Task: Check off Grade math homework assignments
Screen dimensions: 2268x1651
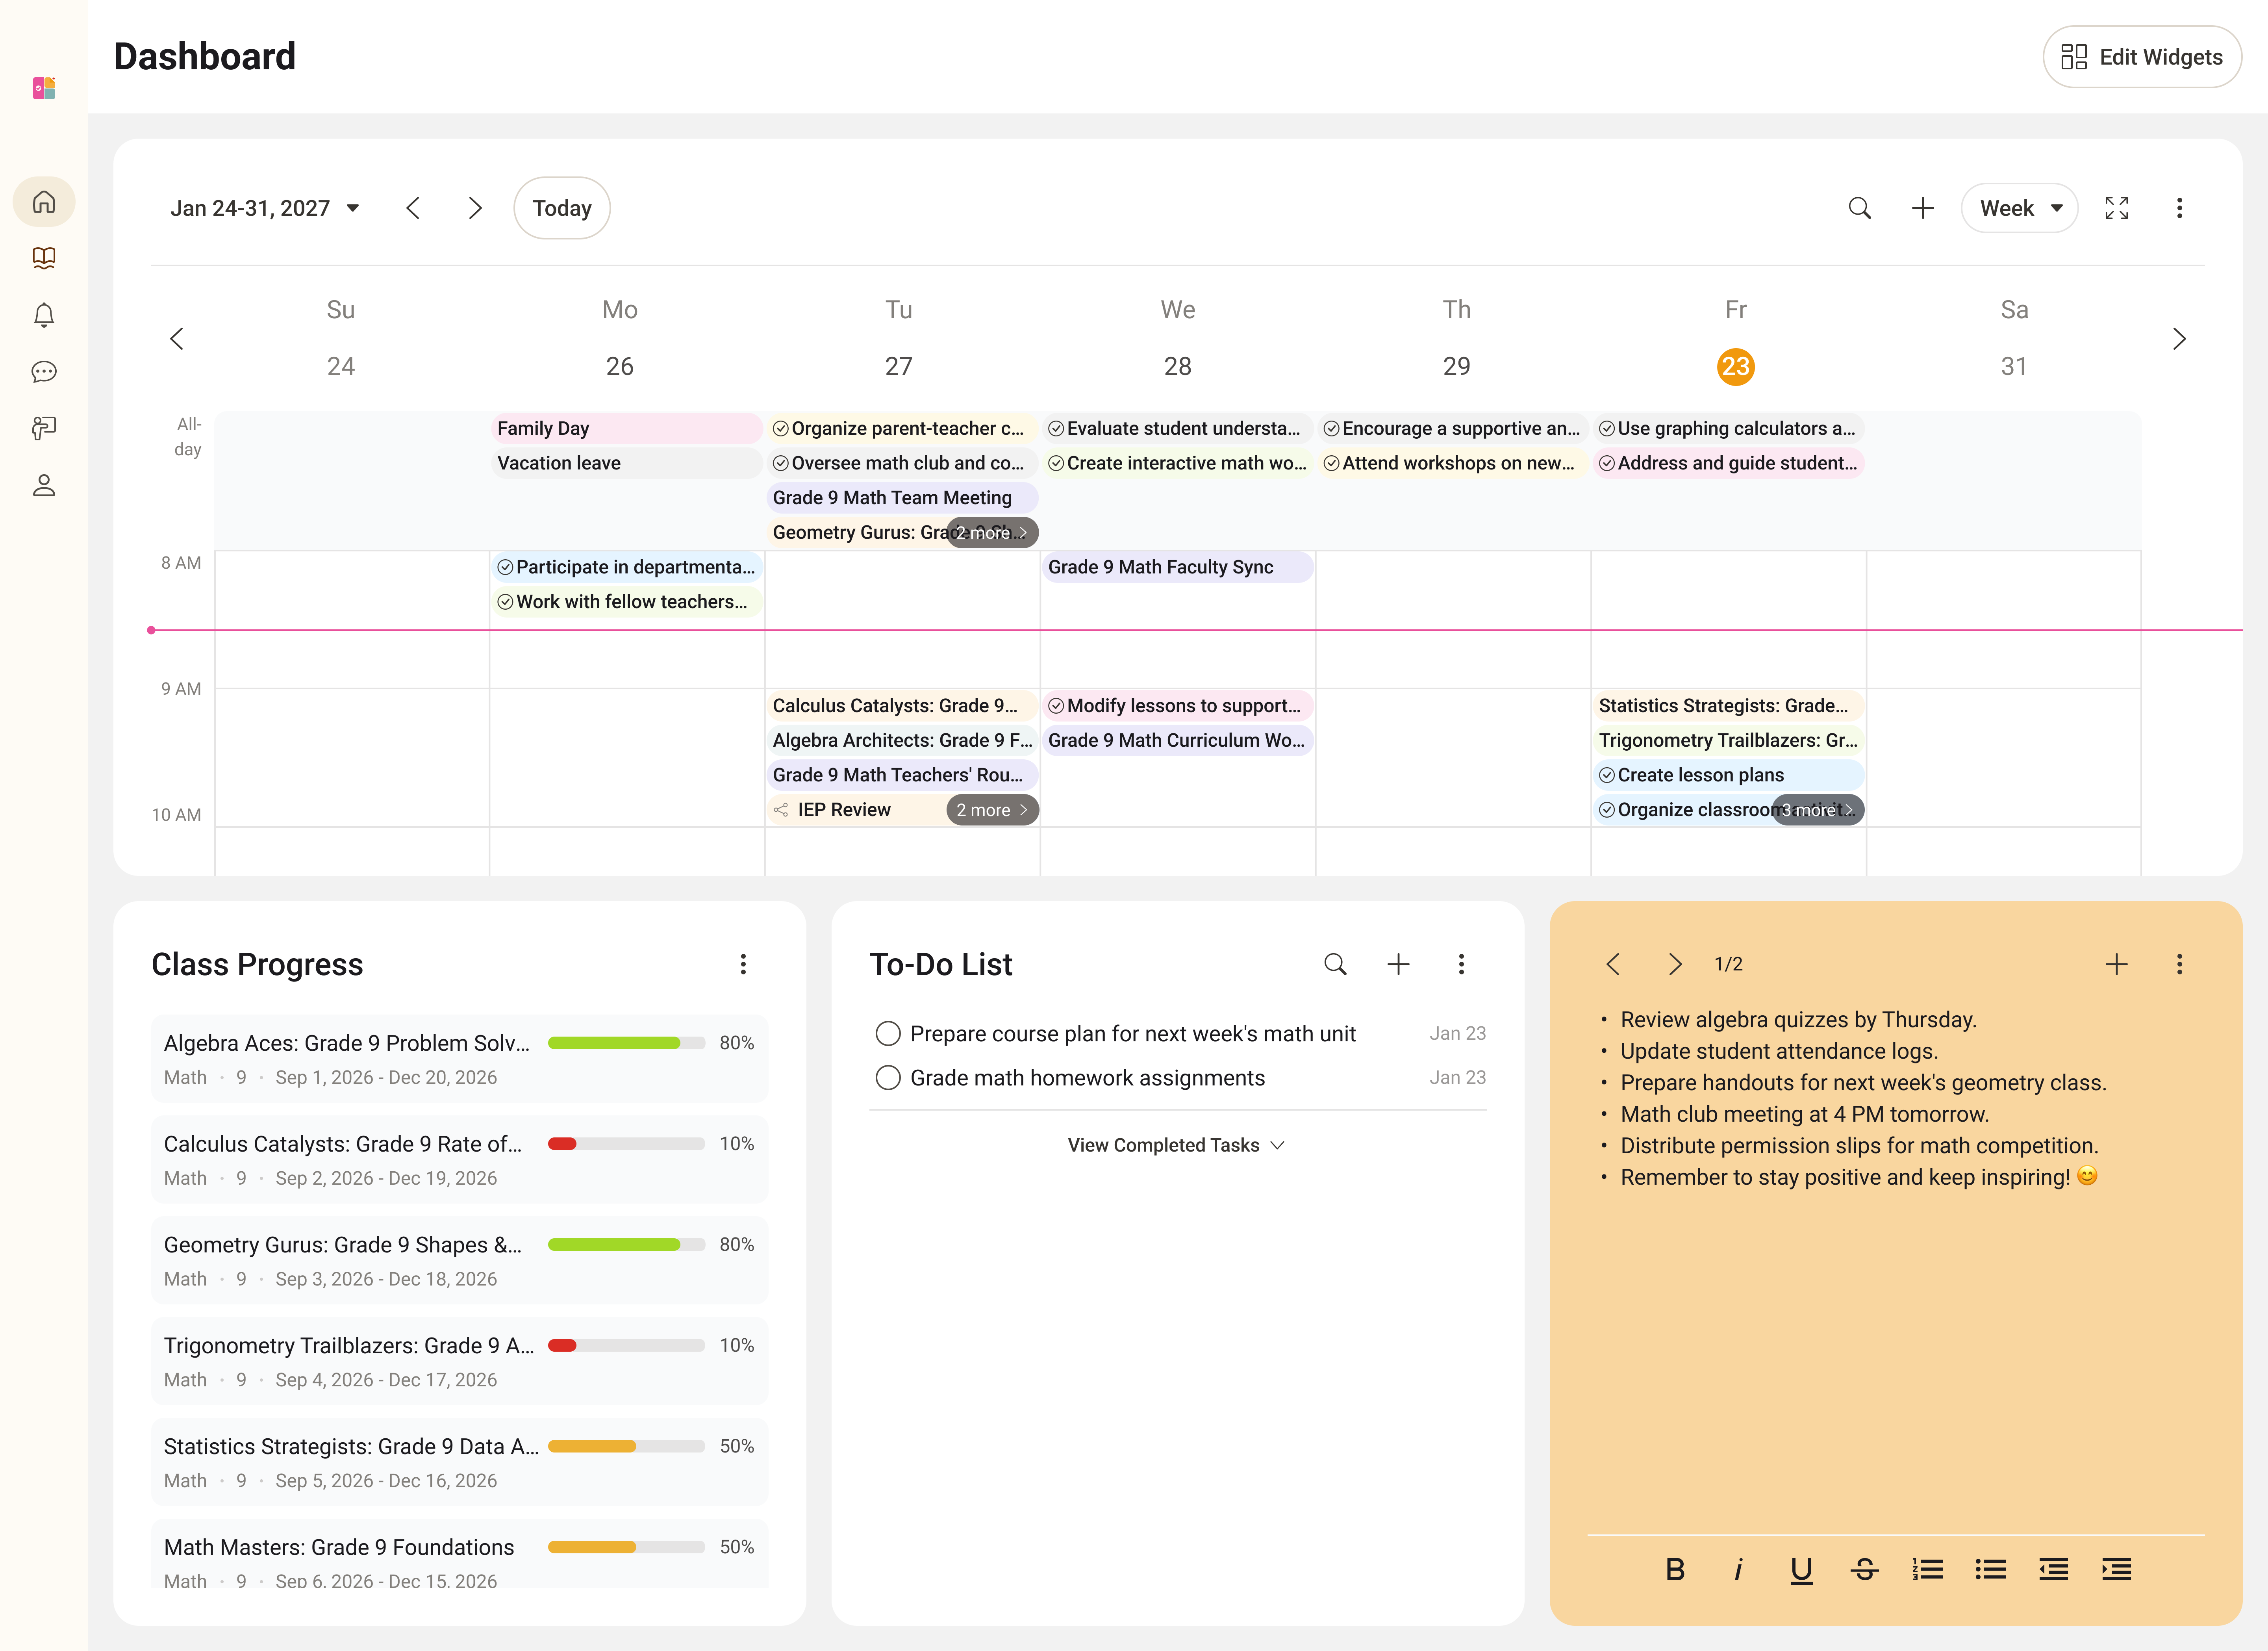Action: coord(887,1078)
